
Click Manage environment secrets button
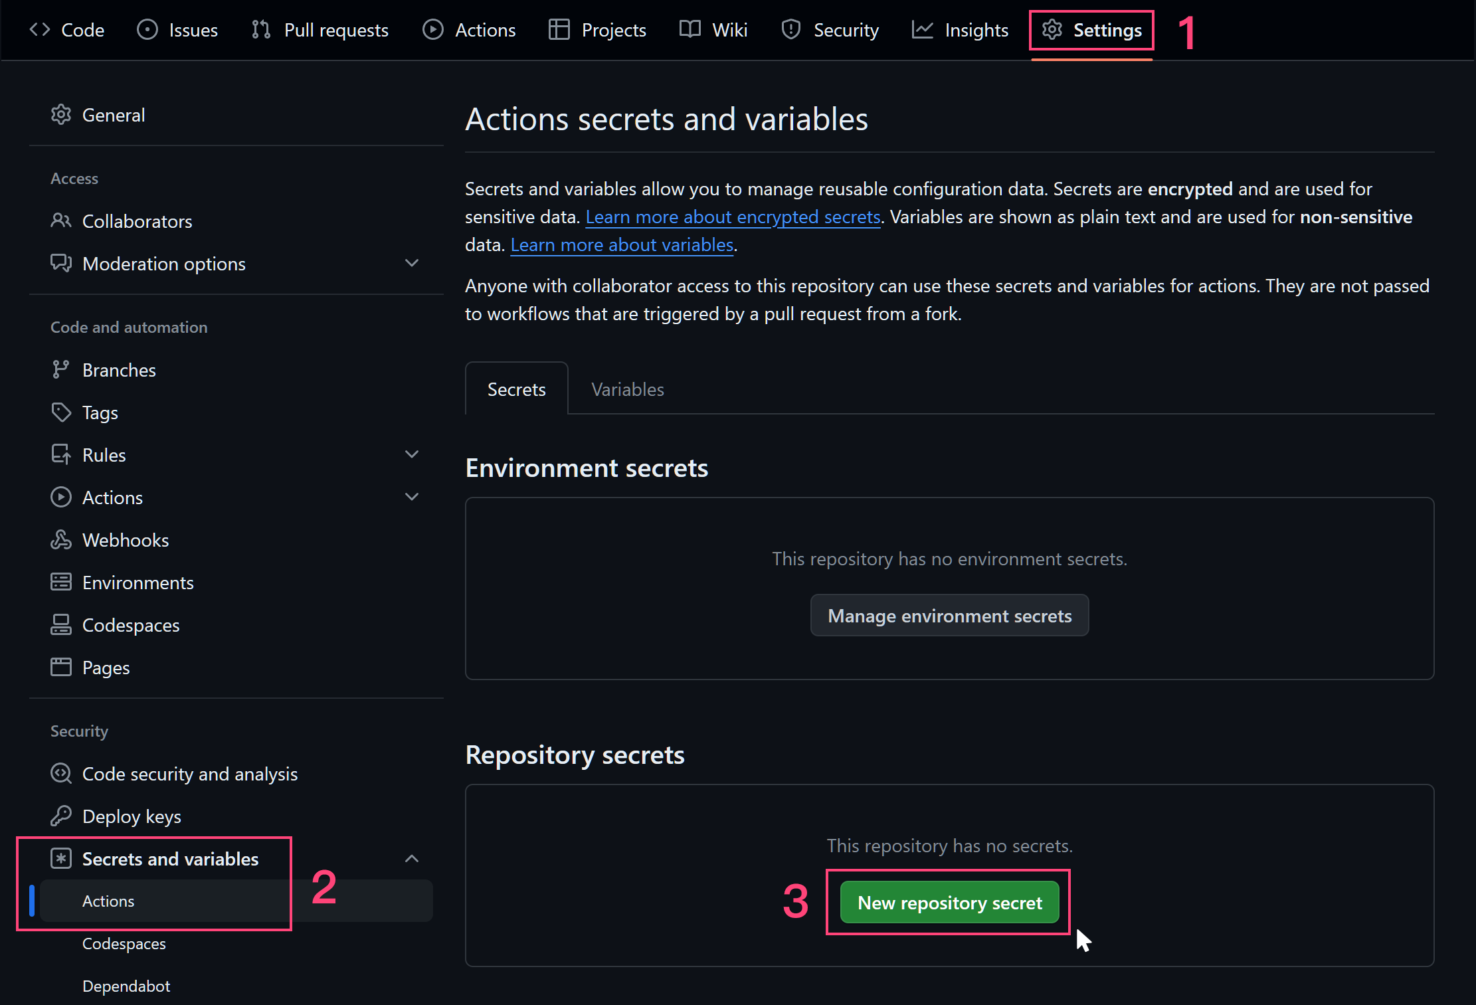tap(949, 616)
